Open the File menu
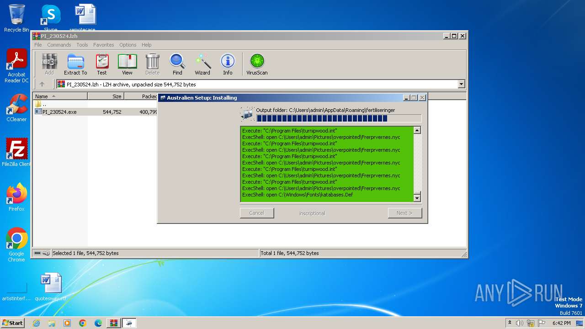Screen dimensions: 585x329 pyautogui.click(x=38, y=45)
